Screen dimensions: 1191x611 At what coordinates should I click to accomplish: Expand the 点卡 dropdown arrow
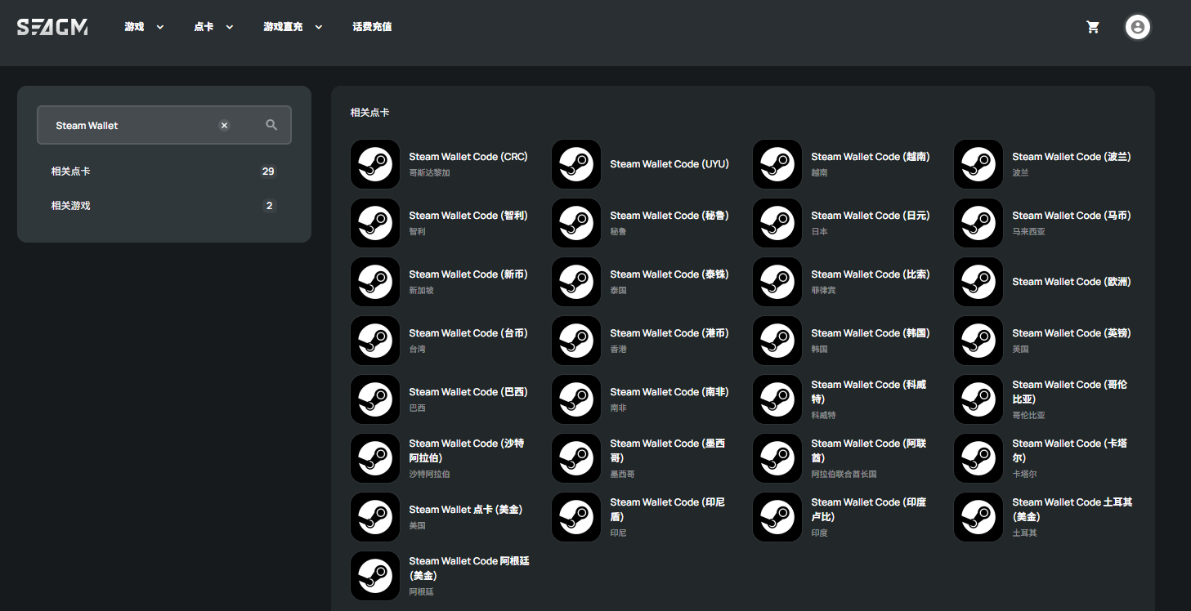230,27
